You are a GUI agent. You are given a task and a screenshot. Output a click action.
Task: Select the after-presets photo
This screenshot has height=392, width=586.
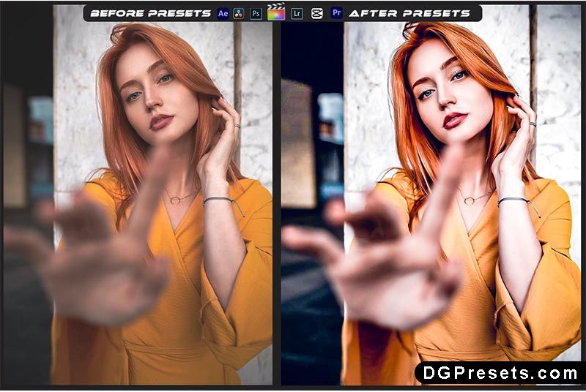click(431, 195)
